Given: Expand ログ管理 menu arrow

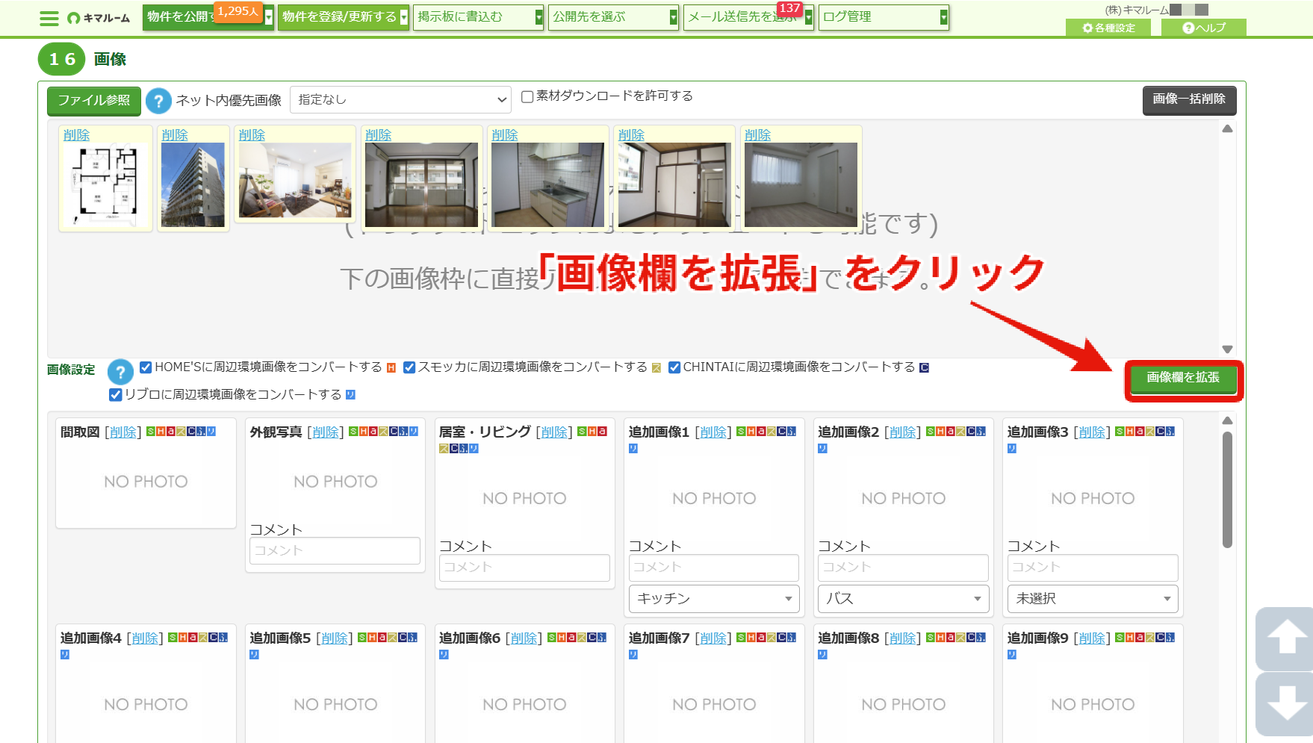Looking at the screenshot, I should (x=944, y=17).
